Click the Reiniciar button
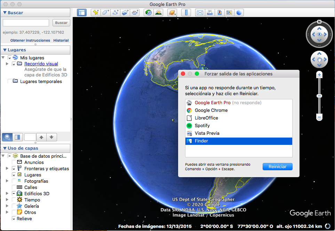 277,167
